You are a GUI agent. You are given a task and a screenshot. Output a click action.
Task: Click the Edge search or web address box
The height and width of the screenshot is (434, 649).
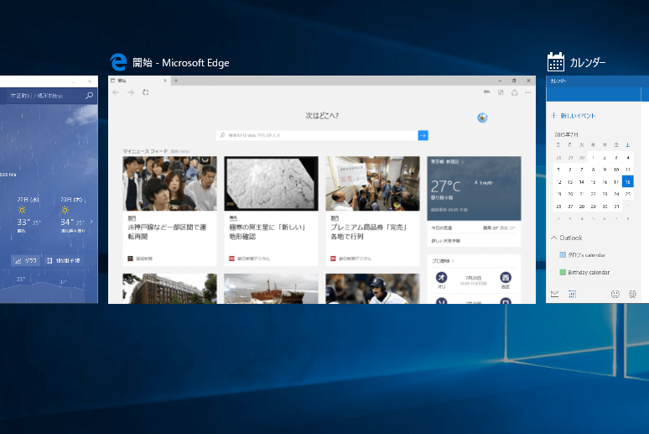click(317, 135)
